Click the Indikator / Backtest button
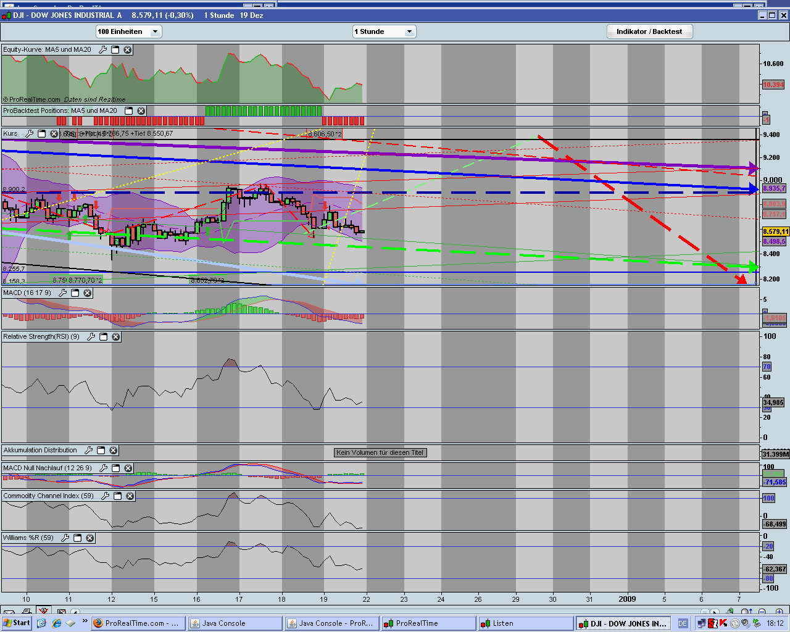The height and width of the screenshot is (632, 790). point(649,31)
